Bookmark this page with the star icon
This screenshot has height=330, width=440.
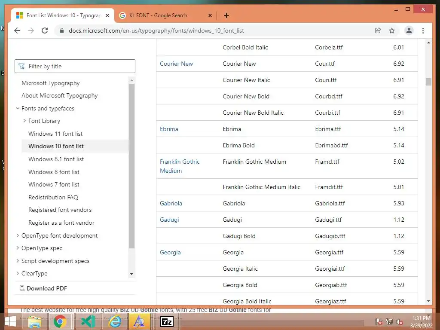pyautogui.click(x=392, y=31)
